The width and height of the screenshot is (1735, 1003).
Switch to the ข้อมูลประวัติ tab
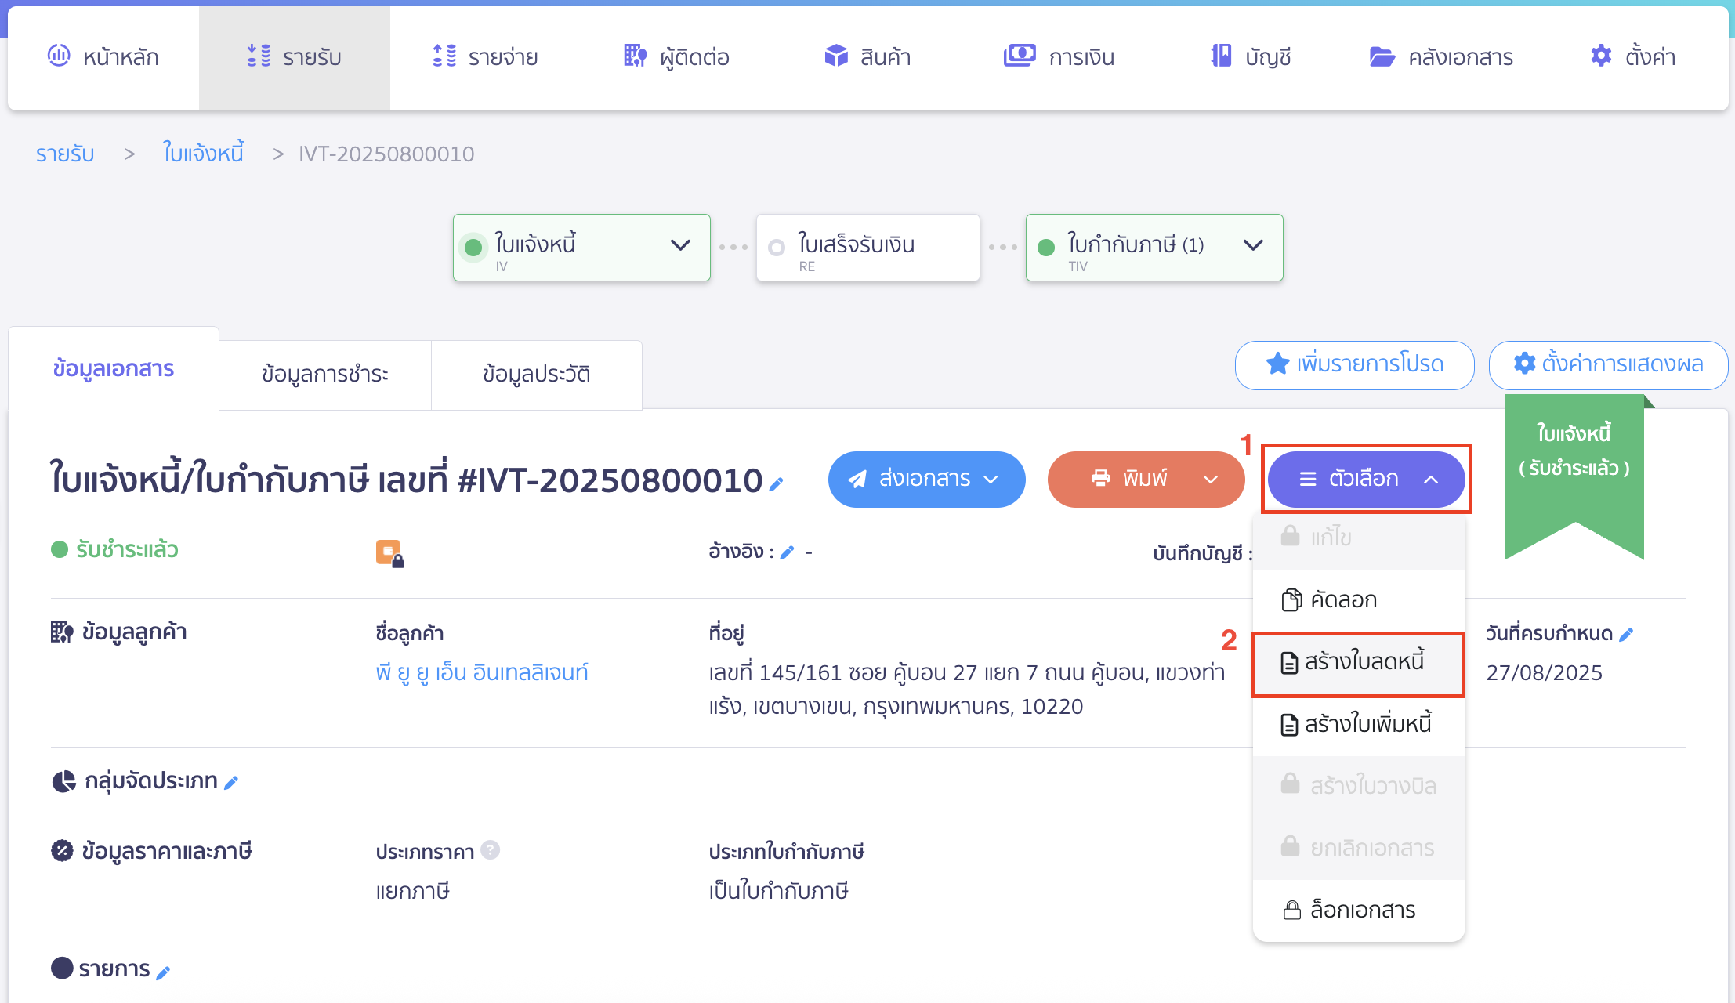pyautogui.click(x=537, y=375)
